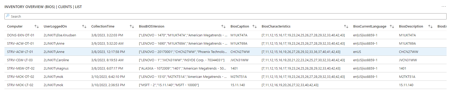Select computer STRV-MEW-DT-02 cell
Screen dimensions: 450x96
click(21, 68)
